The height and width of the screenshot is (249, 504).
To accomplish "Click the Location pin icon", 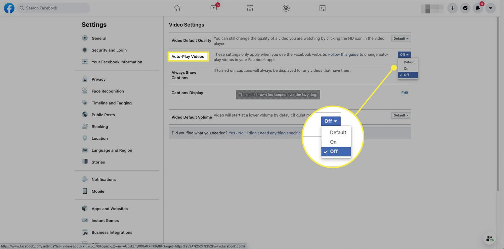I will point(85,138).
